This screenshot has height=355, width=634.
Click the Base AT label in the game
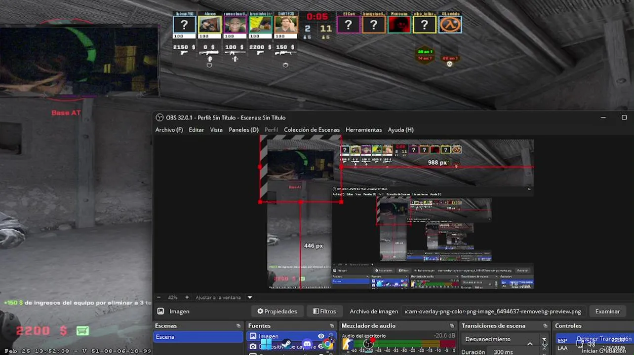[66, 112]
